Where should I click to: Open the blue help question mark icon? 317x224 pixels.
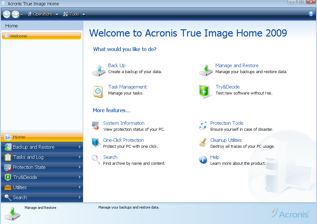point(311,14)
